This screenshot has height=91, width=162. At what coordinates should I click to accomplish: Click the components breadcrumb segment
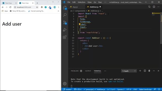tap(80, 11)
